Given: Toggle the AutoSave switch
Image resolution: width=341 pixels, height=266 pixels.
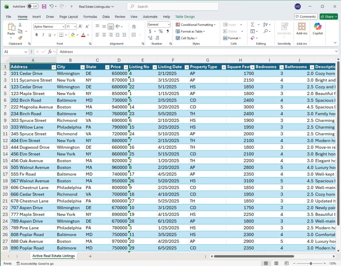Looking at the screenshot, I should click(x=33, y=6).
